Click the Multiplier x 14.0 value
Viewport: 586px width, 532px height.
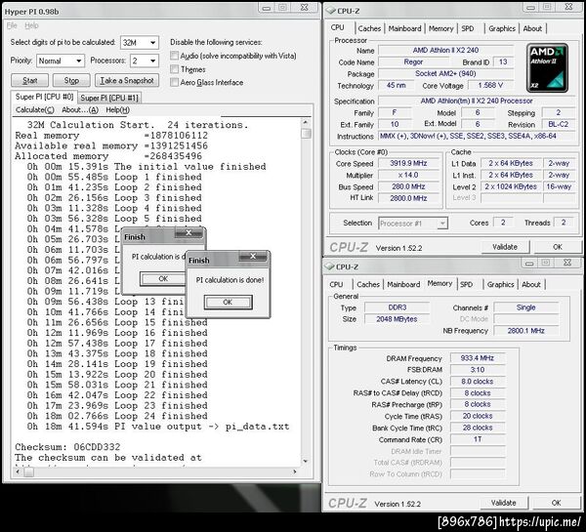[x=408, y=175]
